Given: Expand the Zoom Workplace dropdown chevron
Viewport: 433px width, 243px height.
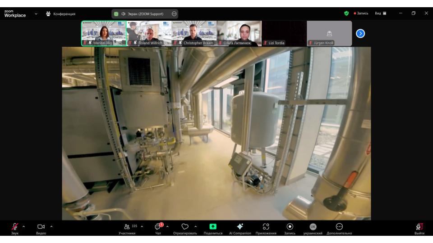Looking at the screenshot, I should 36,13.
